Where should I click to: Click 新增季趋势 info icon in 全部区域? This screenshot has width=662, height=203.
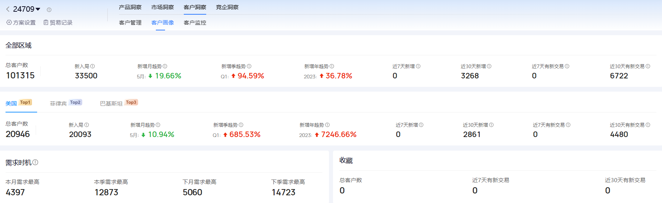point(249,66)
